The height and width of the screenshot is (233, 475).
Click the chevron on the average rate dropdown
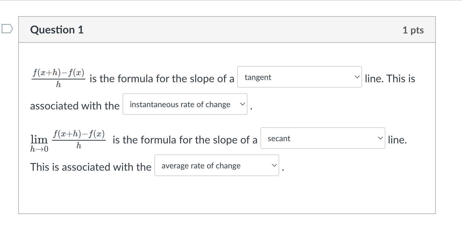click(x=274, y=166)
